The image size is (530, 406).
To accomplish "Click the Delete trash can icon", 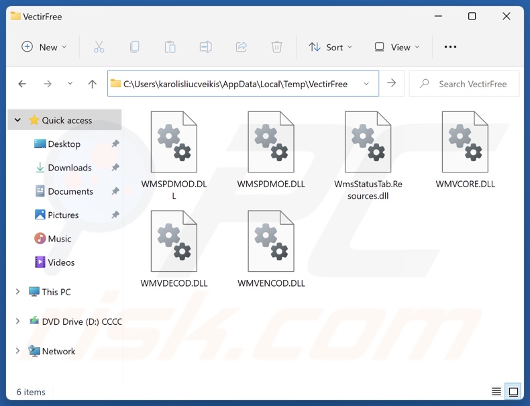I will [x=277, y=47].
